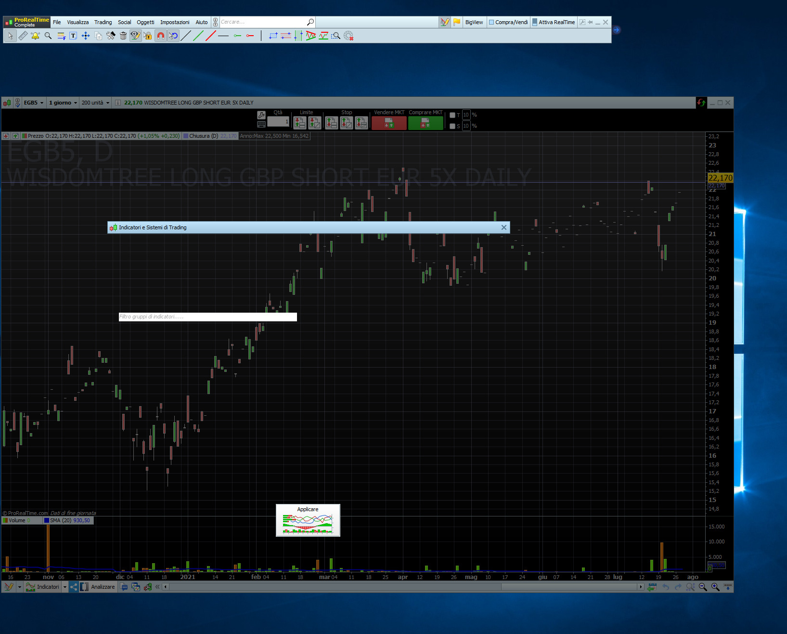Select the ruler measurement tool

pos(23,36)
